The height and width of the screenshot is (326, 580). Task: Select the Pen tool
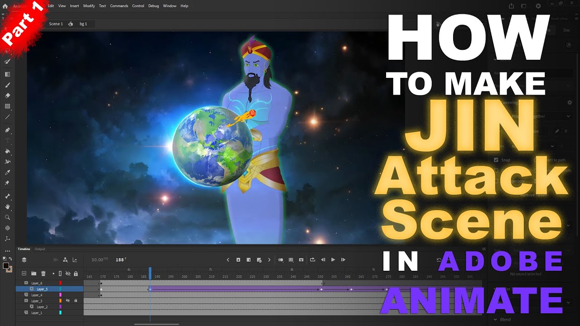(7, 130)
